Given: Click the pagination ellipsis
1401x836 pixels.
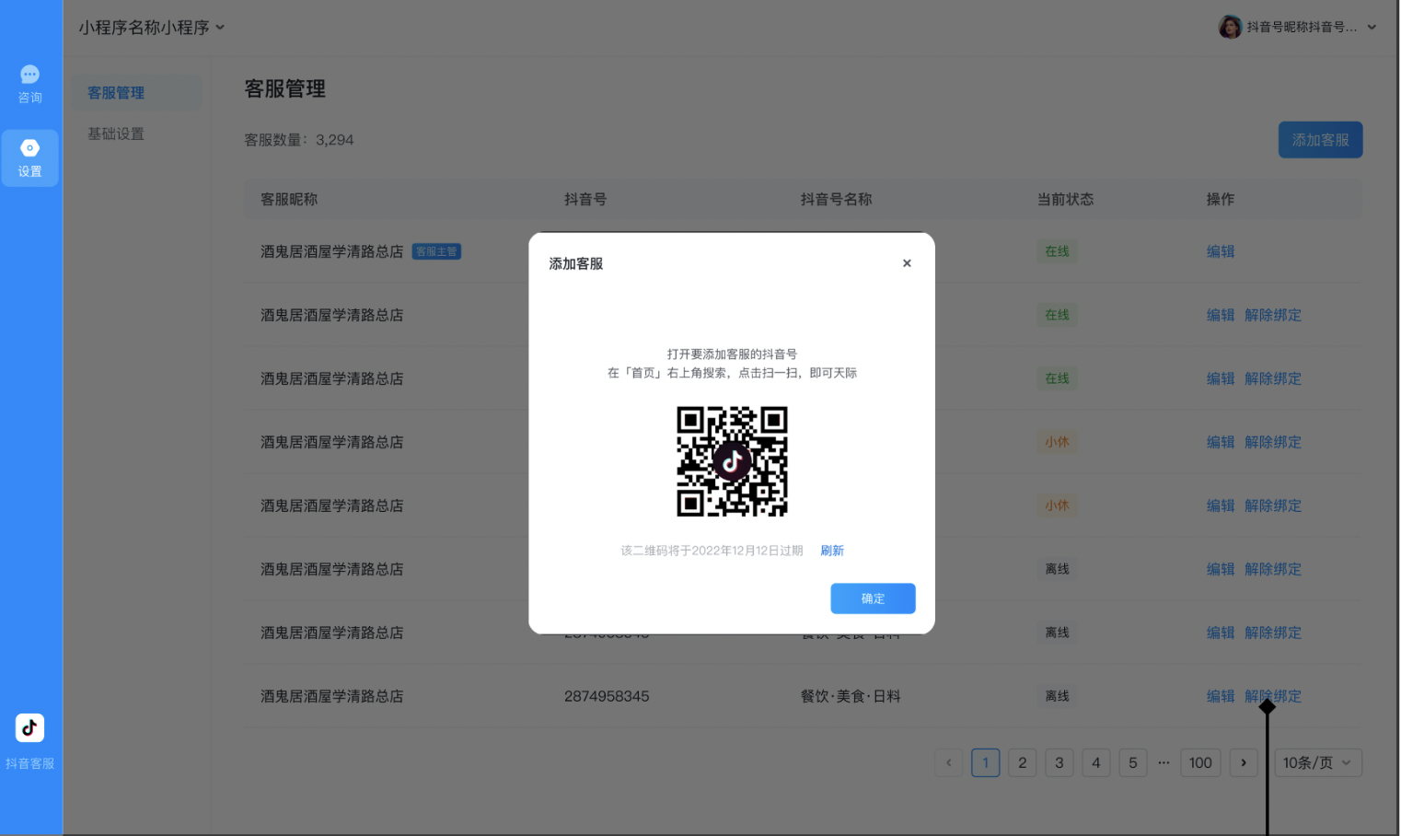Looking at the screenshot, I should [x=1164, y=762].
